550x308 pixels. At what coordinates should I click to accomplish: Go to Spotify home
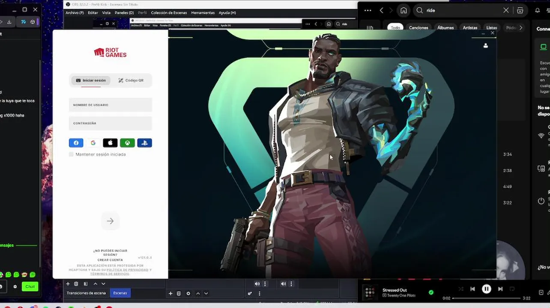[404, 10]
